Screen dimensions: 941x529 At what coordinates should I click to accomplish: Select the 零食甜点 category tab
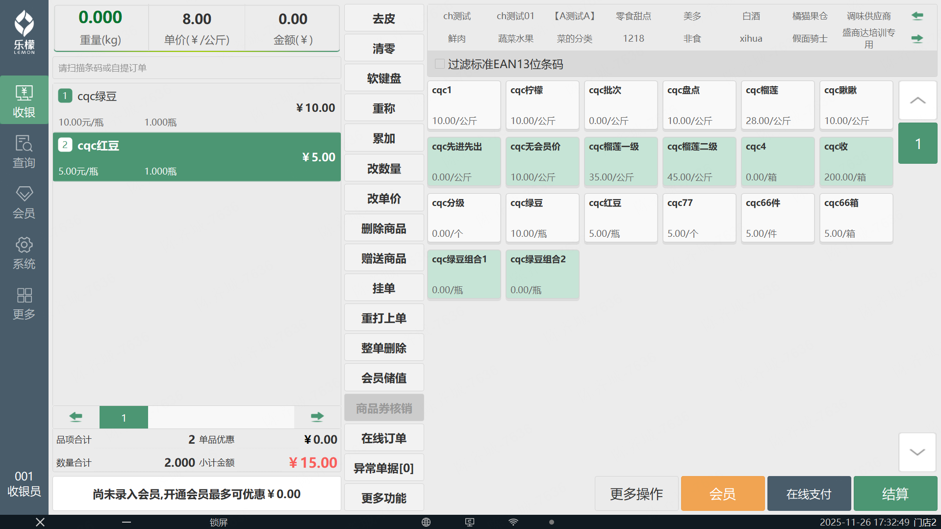(x=634, y=16)
